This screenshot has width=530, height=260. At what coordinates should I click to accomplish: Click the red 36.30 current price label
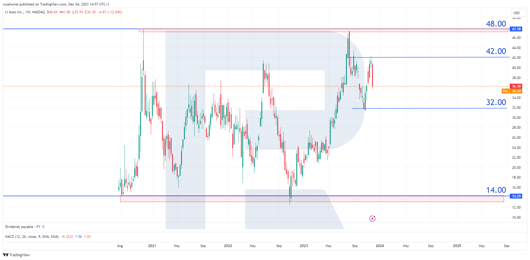[x=516, y=86]
